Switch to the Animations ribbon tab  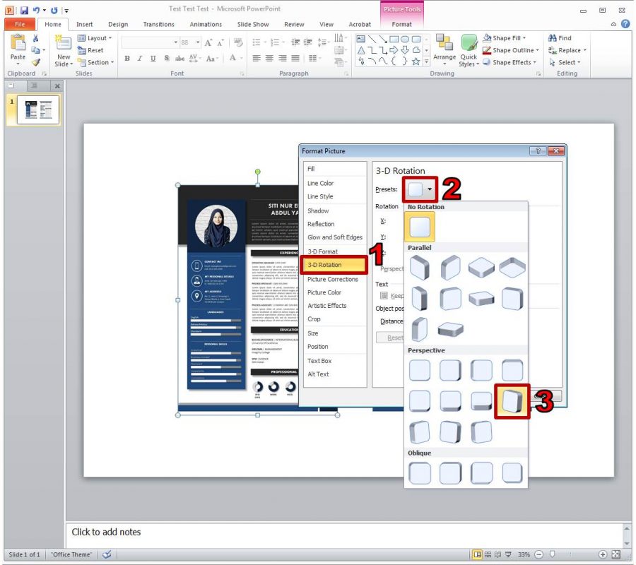pos(206,24)
